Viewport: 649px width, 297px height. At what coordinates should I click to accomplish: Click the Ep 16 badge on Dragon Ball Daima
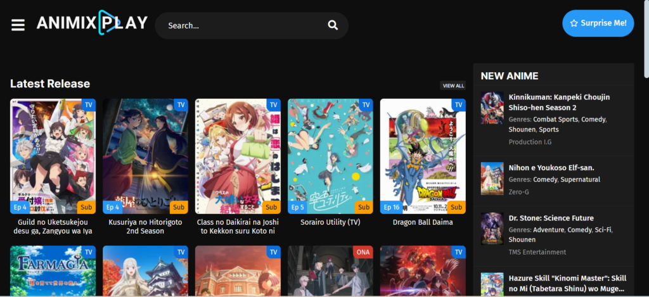[x=391, y=207]
